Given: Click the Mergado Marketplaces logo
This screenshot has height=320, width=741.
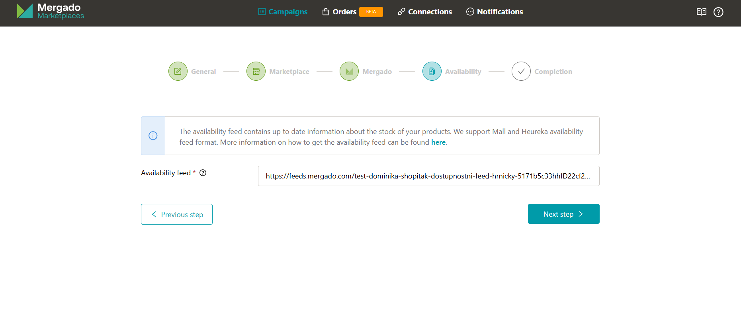Looking at the screenshot, I should tap(50, 12).
